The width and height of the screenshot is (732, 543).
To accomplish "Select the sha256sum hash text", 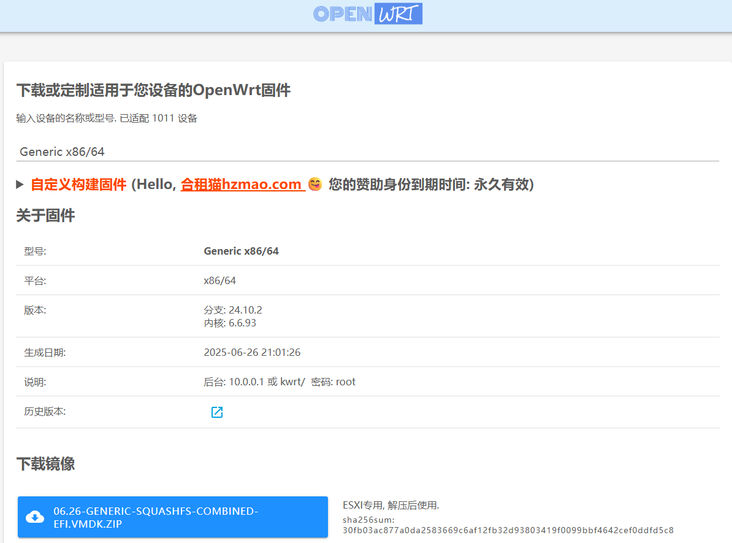I will (508, 530).
